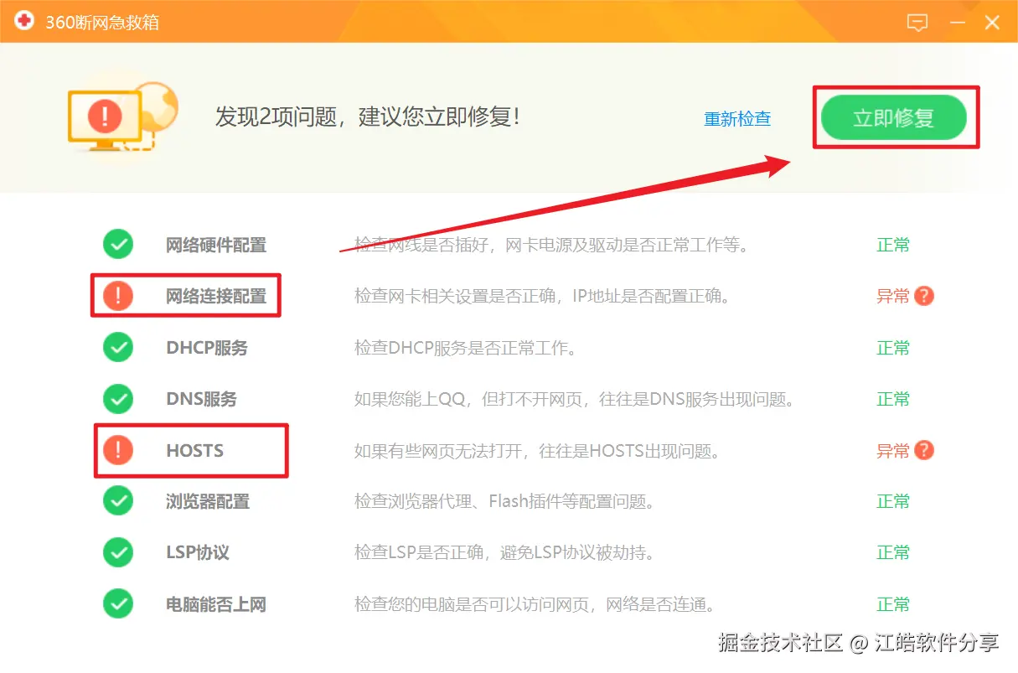Click the description about 能上QQ但打不开网页
Viewport: 1018px width, 673px height.
pyautogui.click(x=574, y=399)
